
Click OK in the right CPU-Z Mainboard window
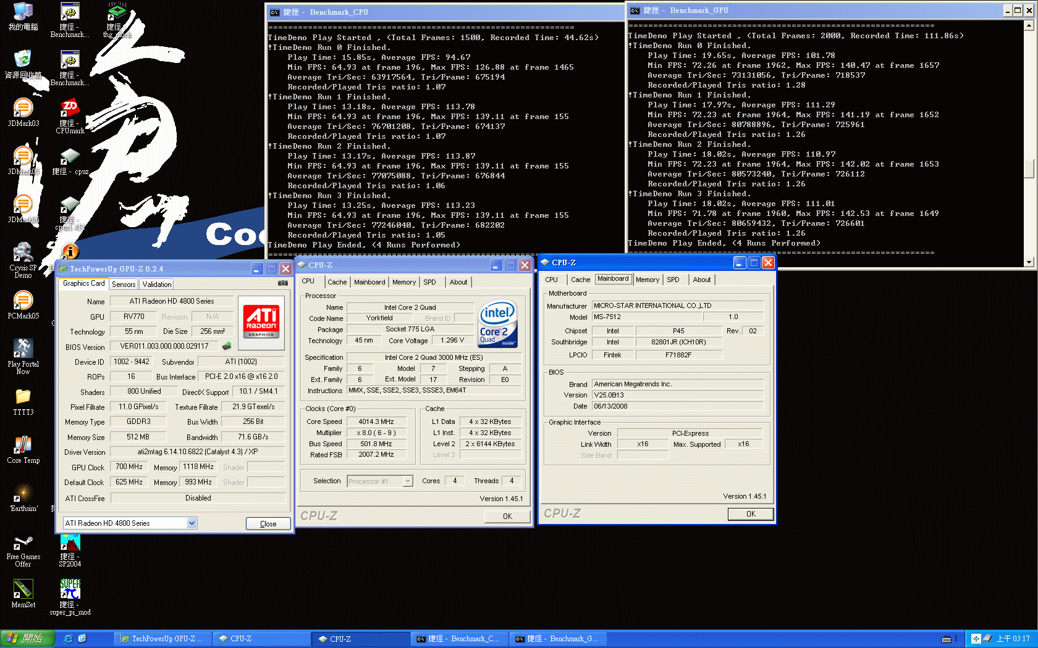pos(751,513)
